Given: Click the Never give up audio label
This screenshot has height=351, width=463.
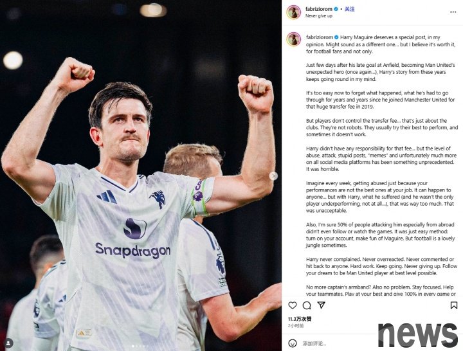Looking at the screenshot, I should (x=318, y=16).
